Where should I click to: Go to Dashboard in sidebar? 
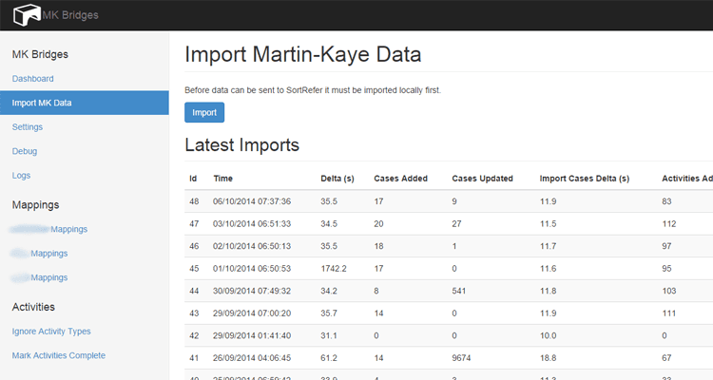[x=32, y=79]
